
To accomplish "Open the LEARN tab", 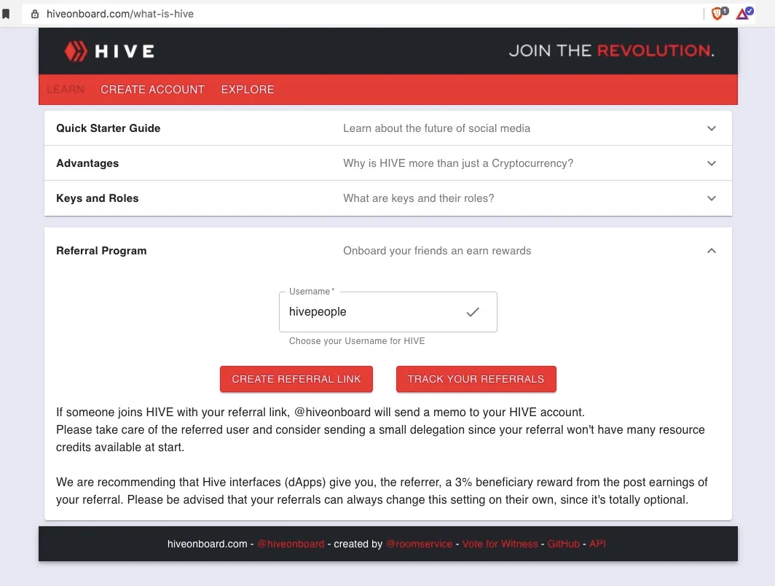I will [66, 90].
